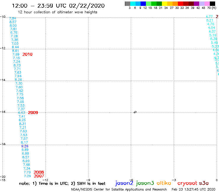
Task: Click the 7.05 wave height value
Action: click(20, 102)
